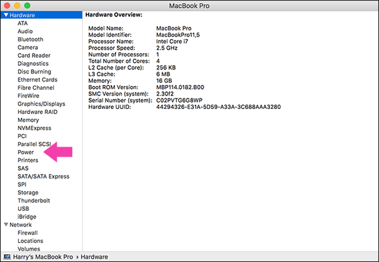
Task: Open the Disc Burning section
Action: [x=34, y=72]
